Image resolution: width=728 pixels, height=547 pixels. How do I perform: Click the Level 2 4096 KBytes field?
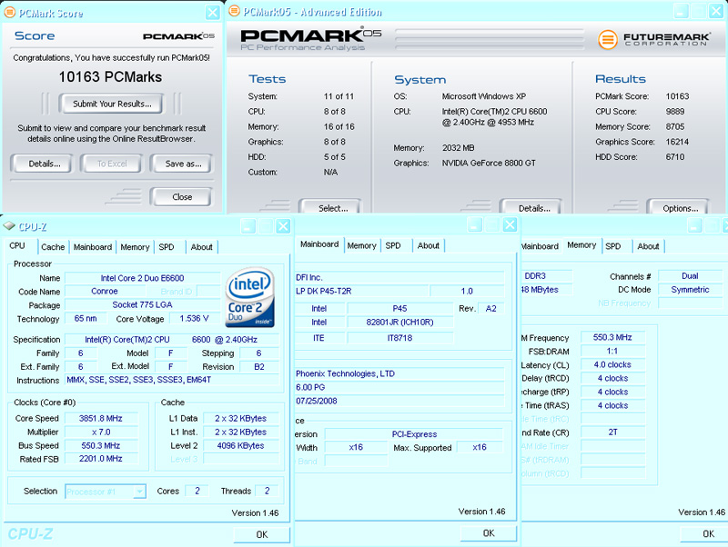click(240, 445)
